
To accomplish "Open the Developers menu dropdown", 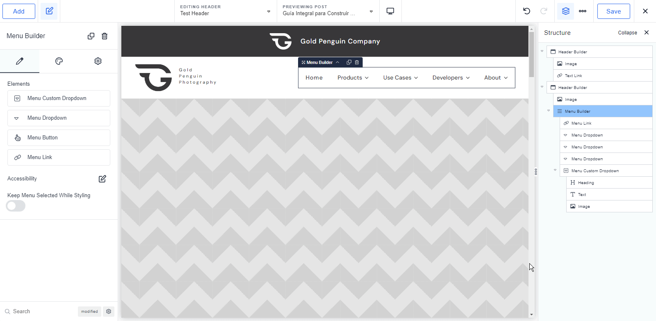I will pyautogui.click(x=451, y=78).
